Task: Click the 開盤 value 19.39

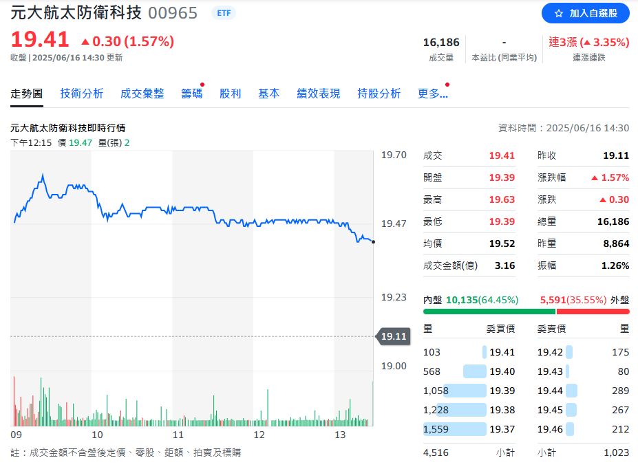Action: [x=502, y=177]
